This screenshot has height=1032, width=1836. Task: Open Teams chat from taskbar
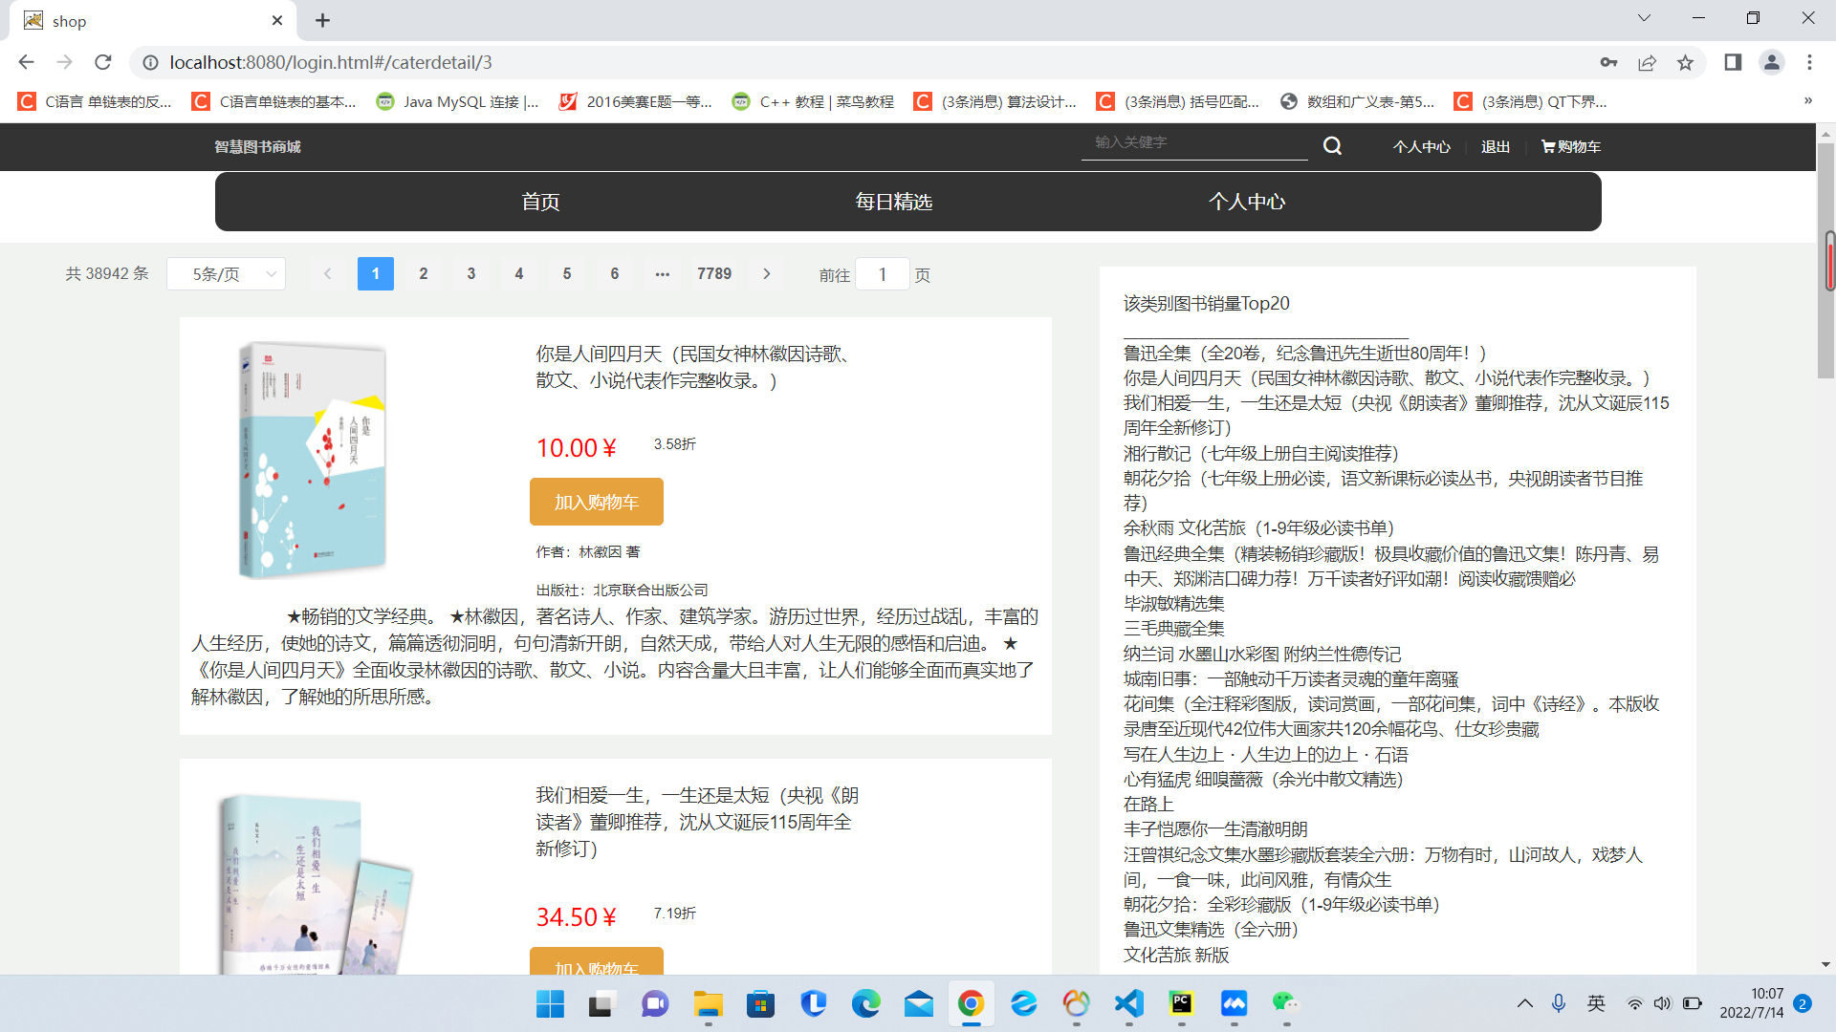[x=655, y=1003]
